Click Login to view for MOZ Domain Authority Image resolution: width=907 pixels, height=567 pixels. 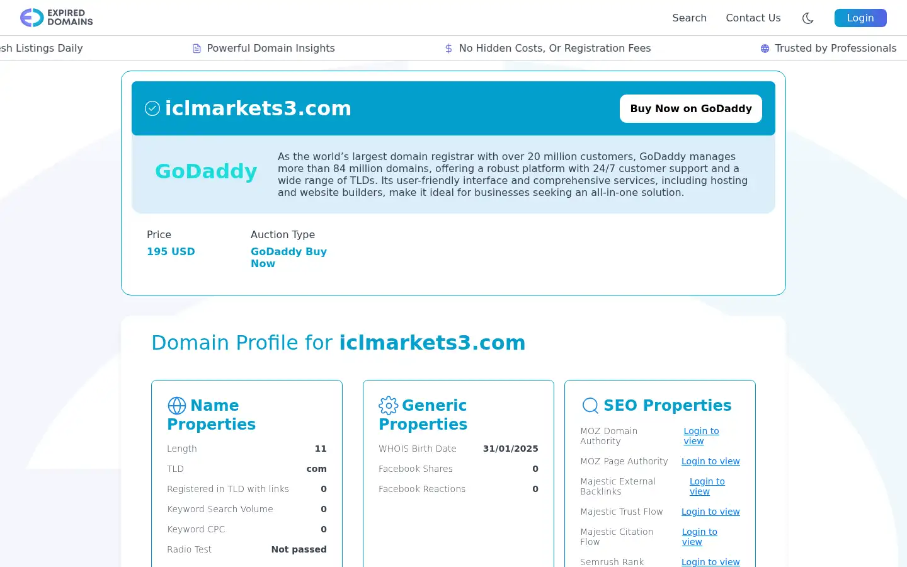coord(701,436)
